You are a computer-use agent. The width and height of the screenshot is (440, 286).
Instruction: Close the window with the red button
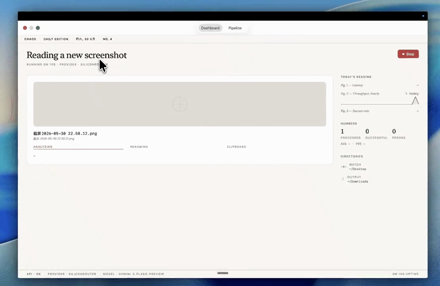pyautogui.click(x=25, y=28)
